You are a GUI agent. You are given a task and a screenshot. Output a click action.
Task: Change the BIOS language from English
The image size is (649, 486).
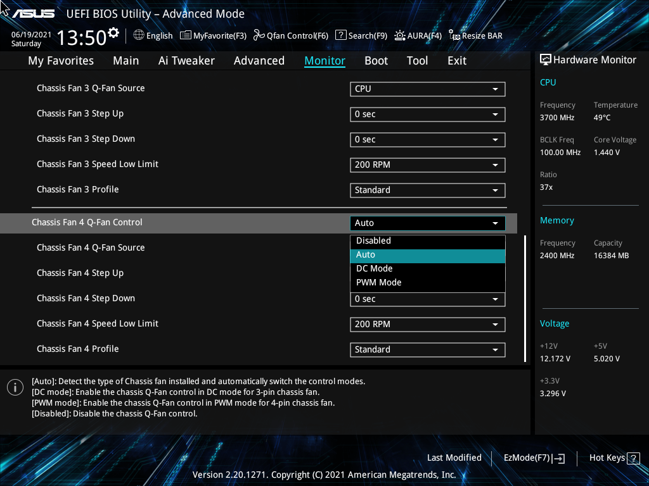pos(153,35)
